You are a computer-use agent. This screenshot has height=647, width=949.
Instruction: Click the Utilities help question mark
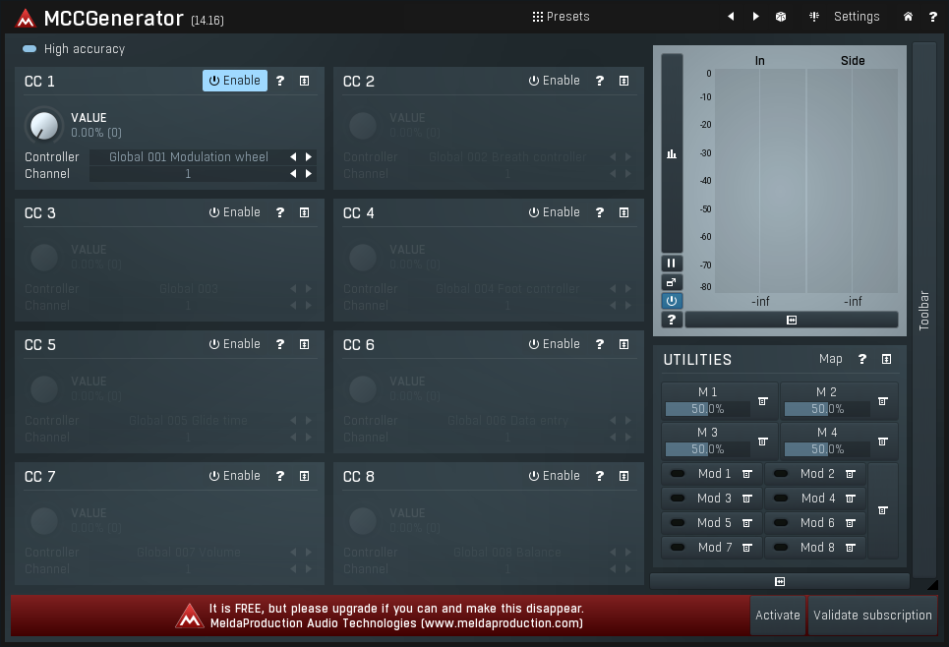(x=862, y=360)
